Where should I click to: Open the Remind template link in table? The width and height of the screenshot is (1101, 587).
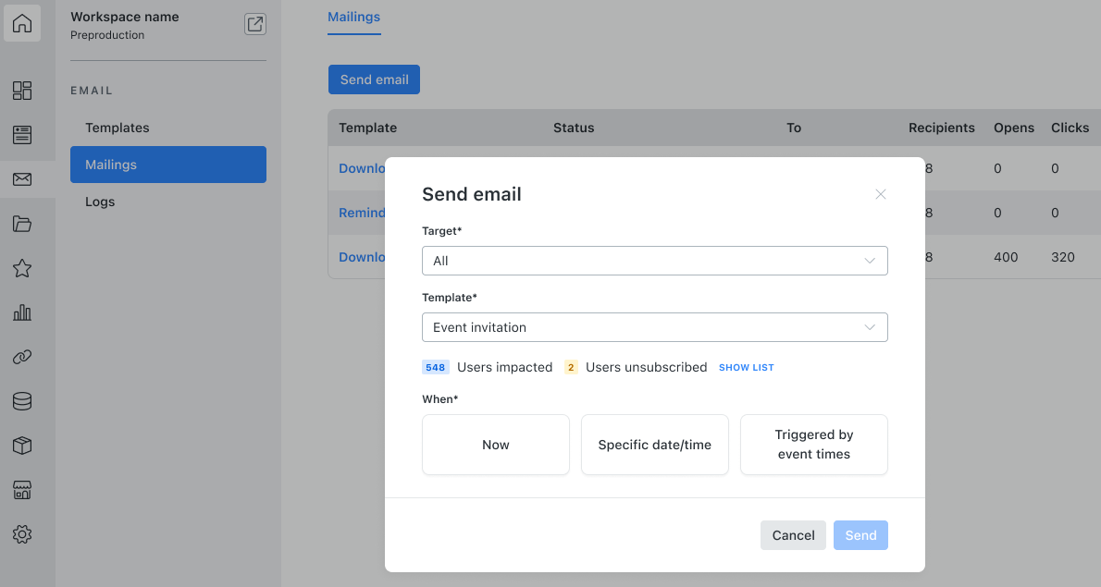[x=363, y=213]
